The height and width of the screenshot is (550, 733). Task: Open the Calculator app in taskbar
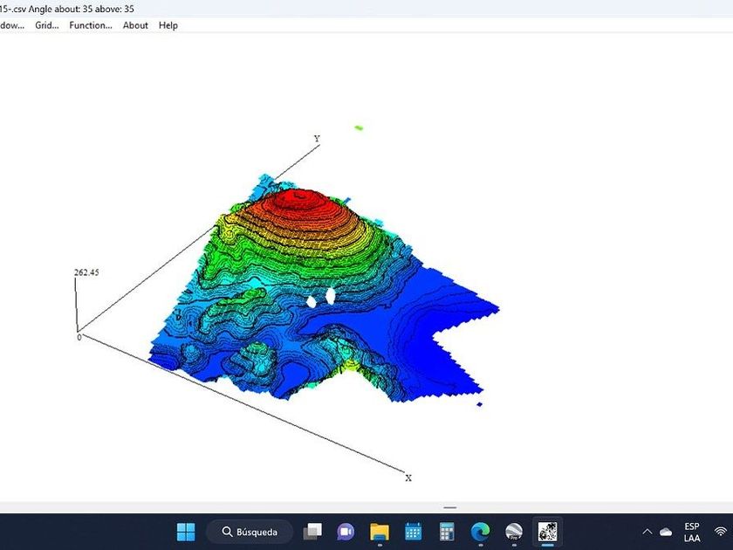(446, 532)
